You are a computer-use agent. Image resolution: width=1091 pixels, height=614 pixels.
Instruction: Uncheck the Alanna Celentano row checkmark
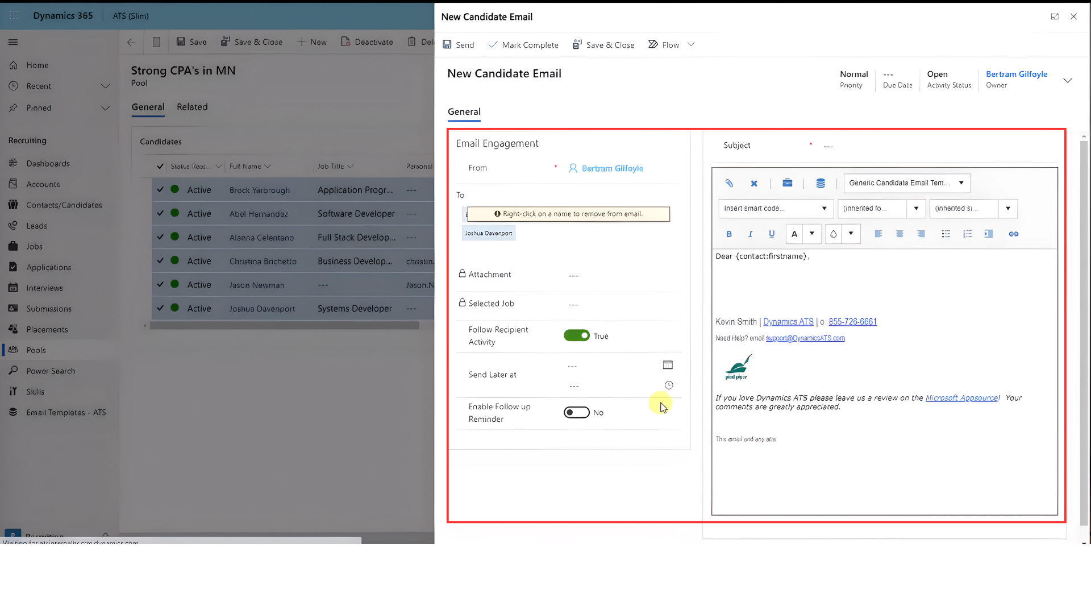[x=160, y=237]
